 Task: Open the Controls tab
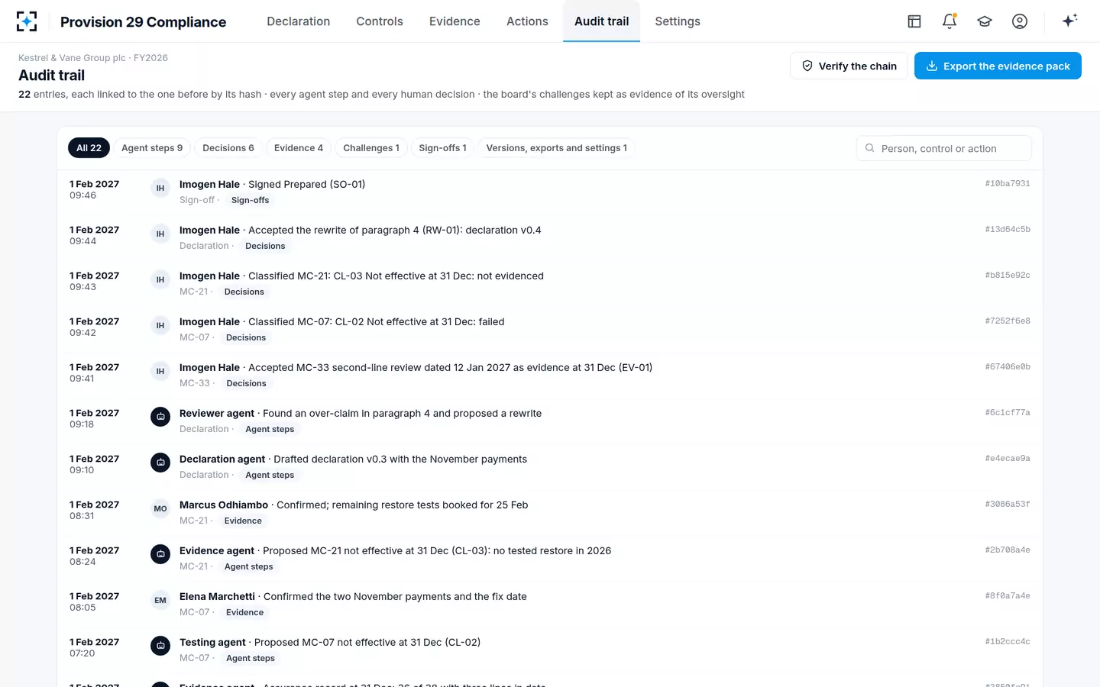click(x=380, y=21)
